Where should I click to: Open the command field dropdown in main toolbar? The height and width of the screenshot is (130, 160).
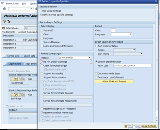[x=31, y=9]
